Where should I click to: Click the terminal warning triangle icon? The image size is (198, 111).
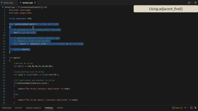(x=181, y=108)
